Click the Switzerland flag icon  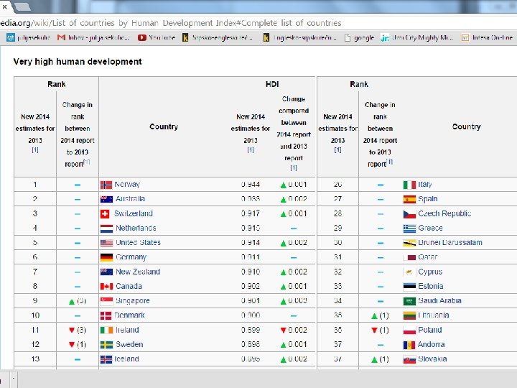pyautogui.click(x=105, y=214)
